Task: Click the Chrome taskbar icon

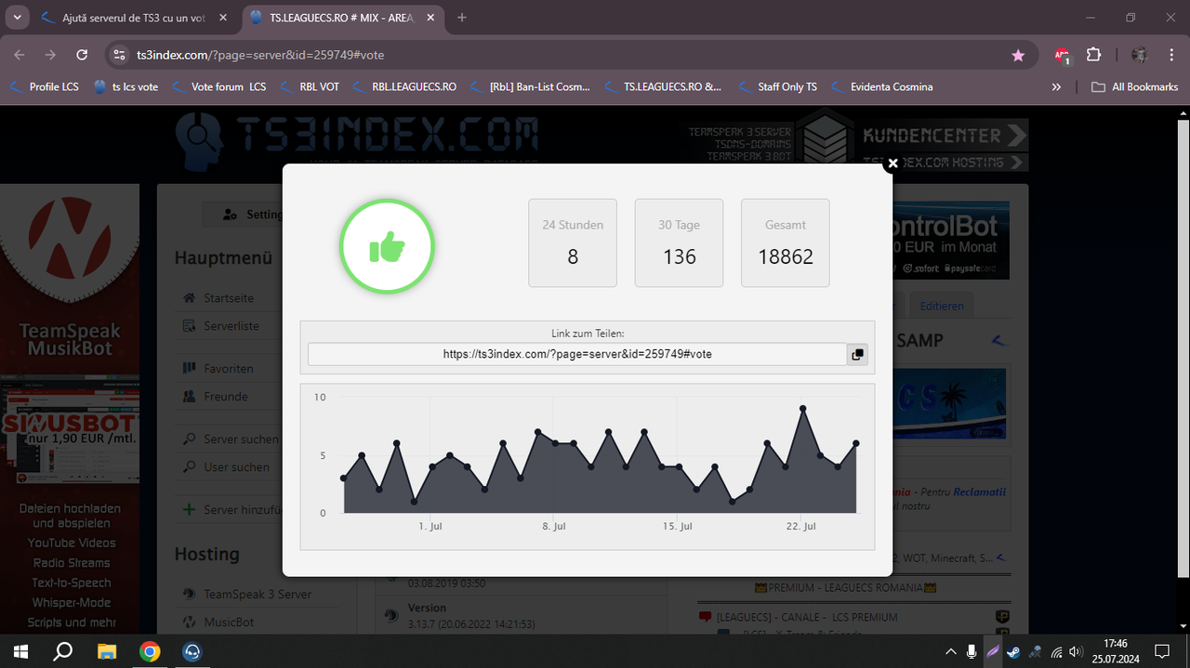Action: click(150, 651)
